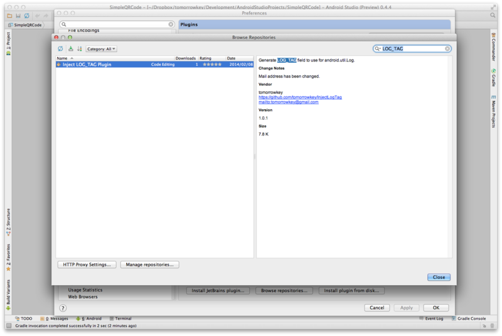Click OK in the Preferences dialog
Screen dimensions: 502x336
[435, 308]
